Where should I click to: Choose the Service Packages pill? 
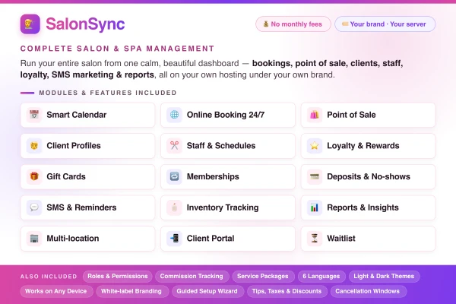pos(263,276)
